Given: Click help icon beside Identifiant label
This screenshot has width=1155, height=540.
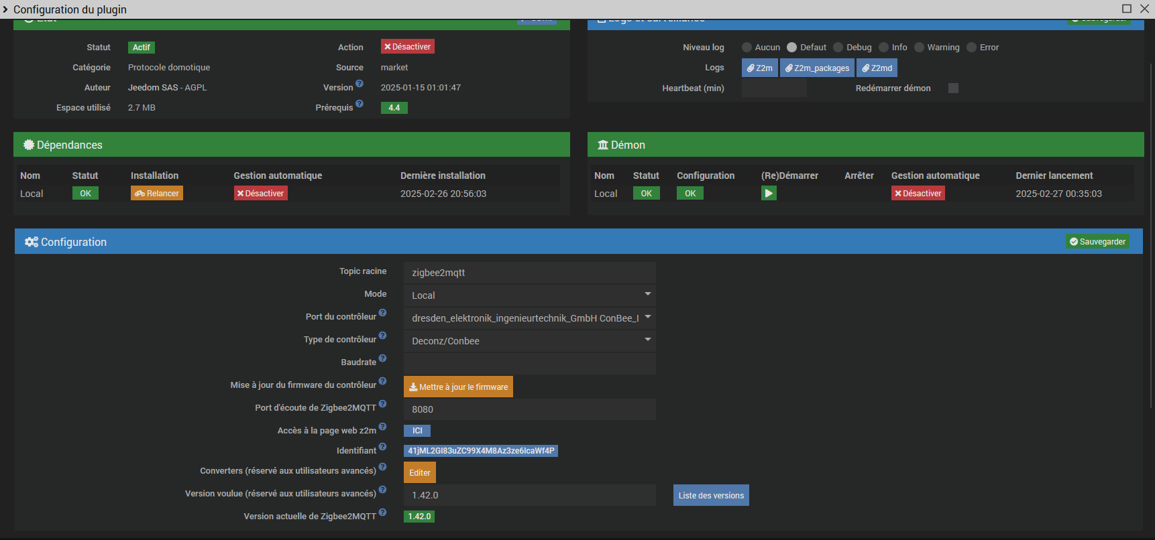Looking at the screenshot, I should pyautogui.click(x=382, y=447).
